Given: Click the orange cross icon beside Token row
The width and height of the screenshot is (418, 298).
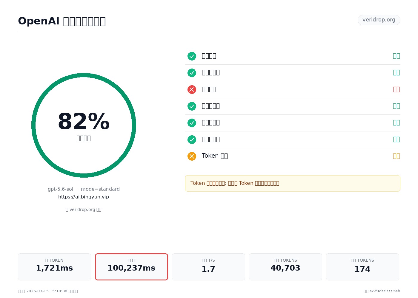Looking at the screenshot, I should [192, 156].
